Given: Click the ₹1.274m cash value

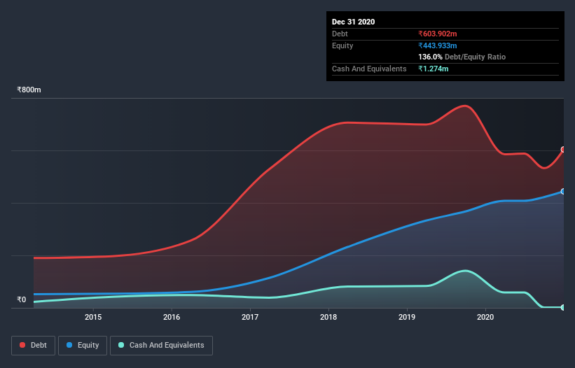Looking at the screenshot, I should click(434, 69).
